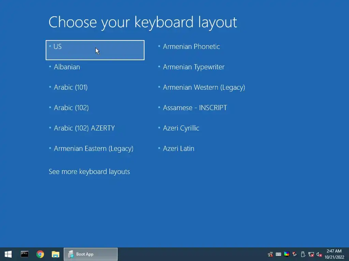Choose Assamese - INSCRIPT layout
349x261 pixels.
click(x=195, y=108)
